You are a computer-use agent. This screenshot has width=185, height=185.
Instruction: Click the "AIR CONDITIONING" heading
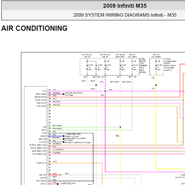[x=34, y=28]
